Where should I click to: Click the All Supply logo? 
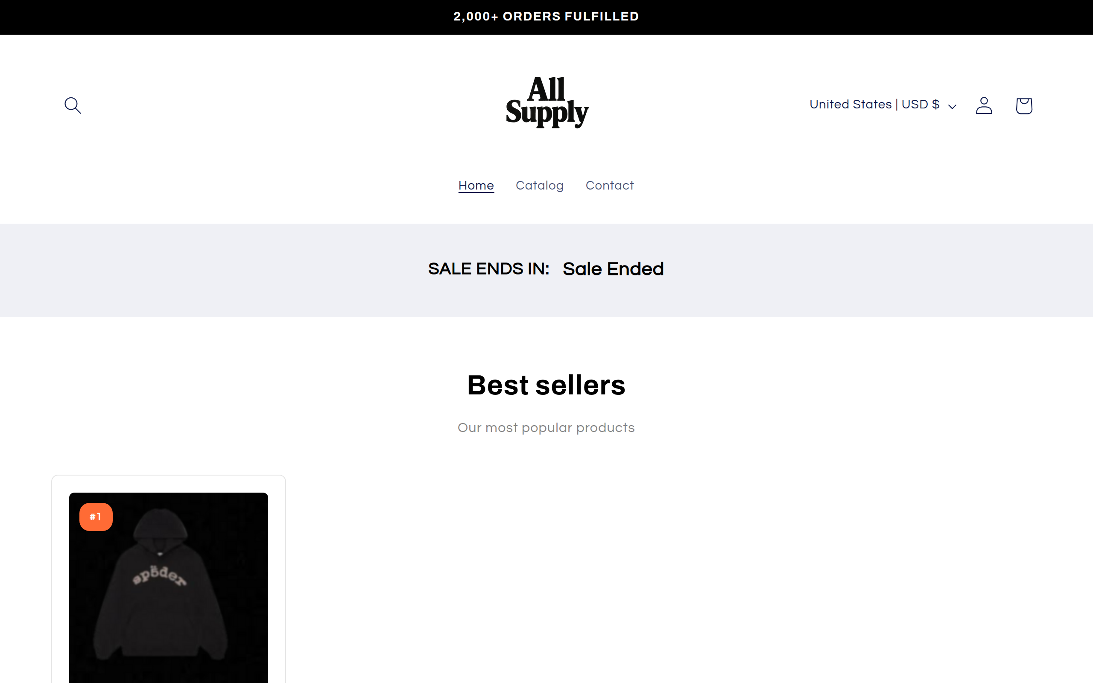click(x=546, y=102)
